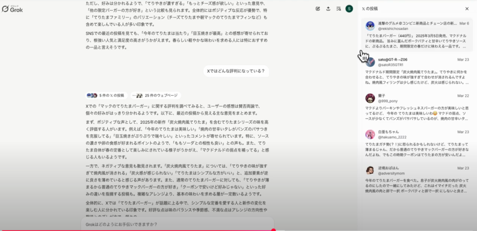Image resolution: width=477 pixels, height=231 pixels.
Task: Click avatar of sato@GT-R→Z06 post
Action: coord(370,62)
